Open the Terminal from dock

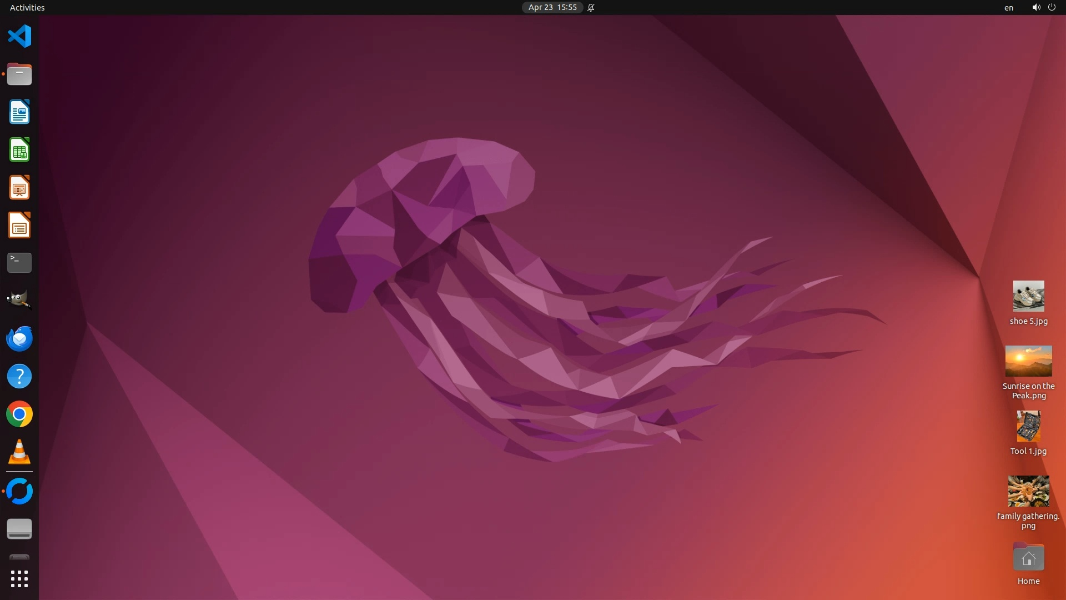tap(19, 263)
